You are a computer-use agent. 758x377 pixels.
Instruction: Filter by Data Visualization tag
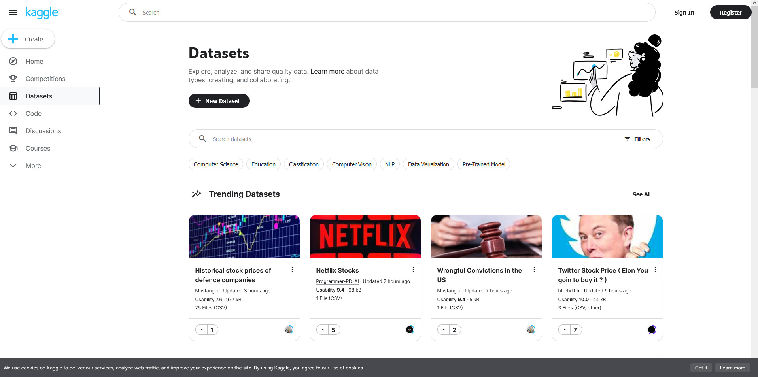[428, 164]
